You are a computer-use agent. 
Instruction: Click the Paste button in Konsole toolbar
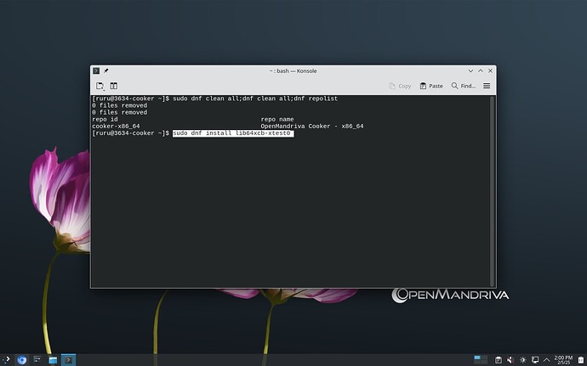click(430, 86)
